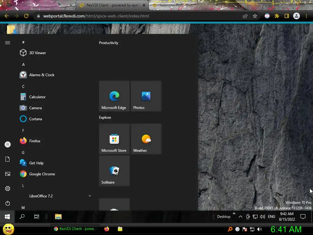Viewport: 313px width, 235px height.
Task: Open the Extensions puzzle icon
Action: pyautogui.click(x=277, y=16)
